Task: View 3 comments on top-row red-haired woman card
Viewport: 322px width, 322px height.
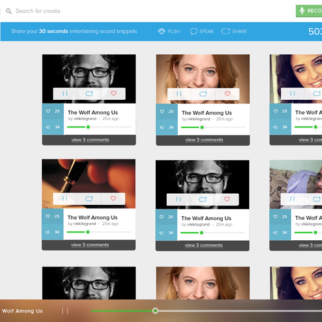Action: coord(204,140)
